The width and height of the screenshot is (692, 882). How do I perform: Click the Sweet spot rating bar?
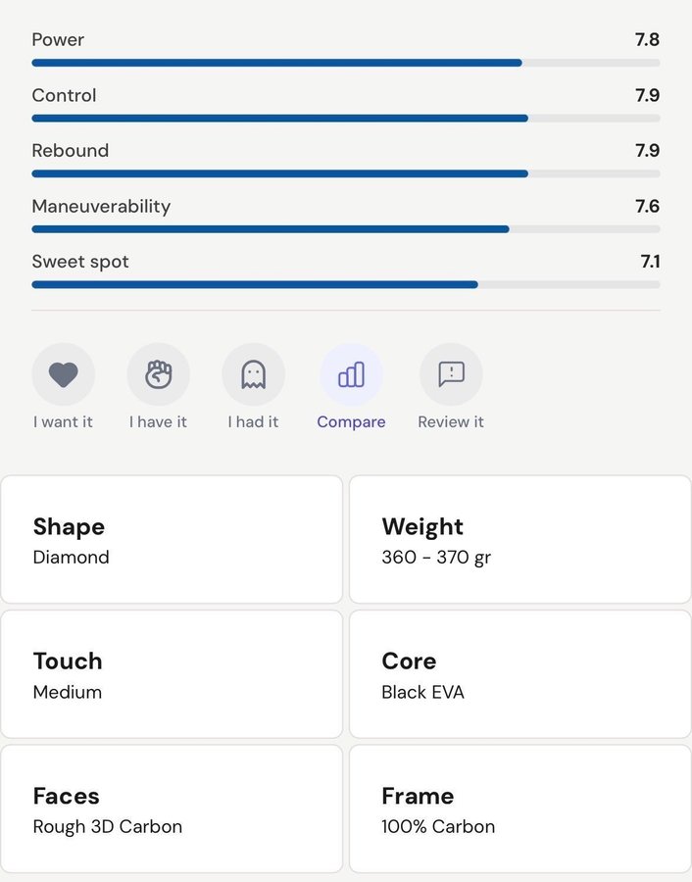point(345,285)
